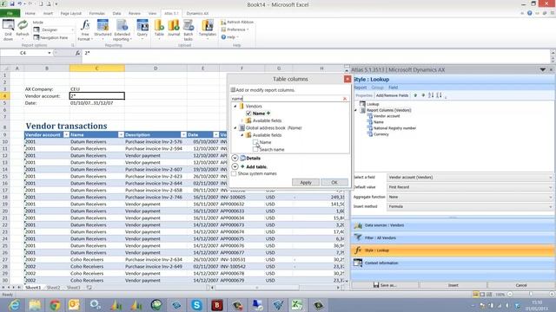
Task: Open the Extended reporting tool
Action: click(122, 30)
